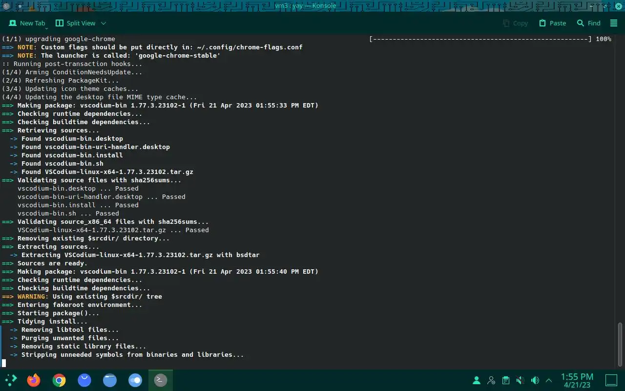The width and height of the screenshot is (625, 391).
Task: Click the disabled Copy button
Action: 515,23
